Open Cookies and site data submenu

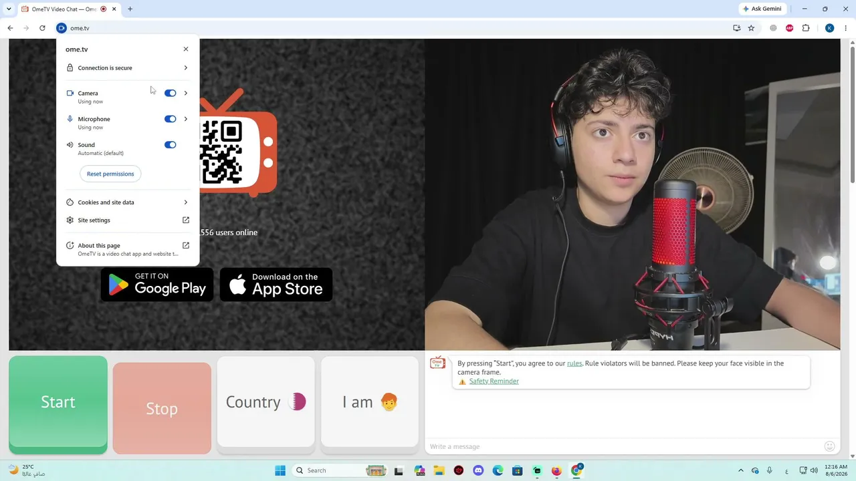coord(128,202)
